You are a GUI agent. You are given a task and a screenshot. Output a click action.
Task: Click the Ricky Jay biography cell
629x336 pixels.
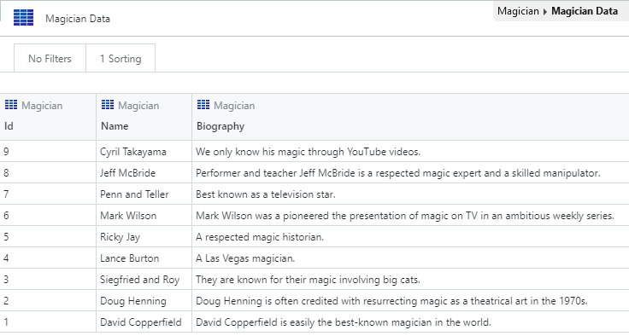pyautogui.click(x=410, y=237)
